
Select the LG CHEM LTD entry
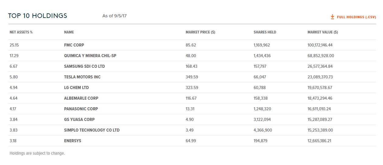[x=76, y=88]
